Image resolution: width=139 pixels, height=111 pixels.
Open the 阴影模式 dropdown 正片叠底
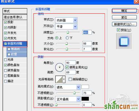[x=68, y=99]
